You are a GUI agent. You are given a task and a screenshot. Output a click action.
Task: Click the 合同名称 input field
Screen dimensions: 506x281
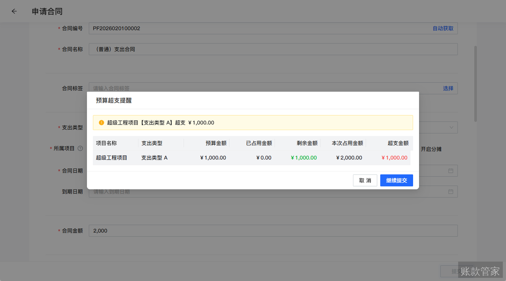click(x=273, y=49)
